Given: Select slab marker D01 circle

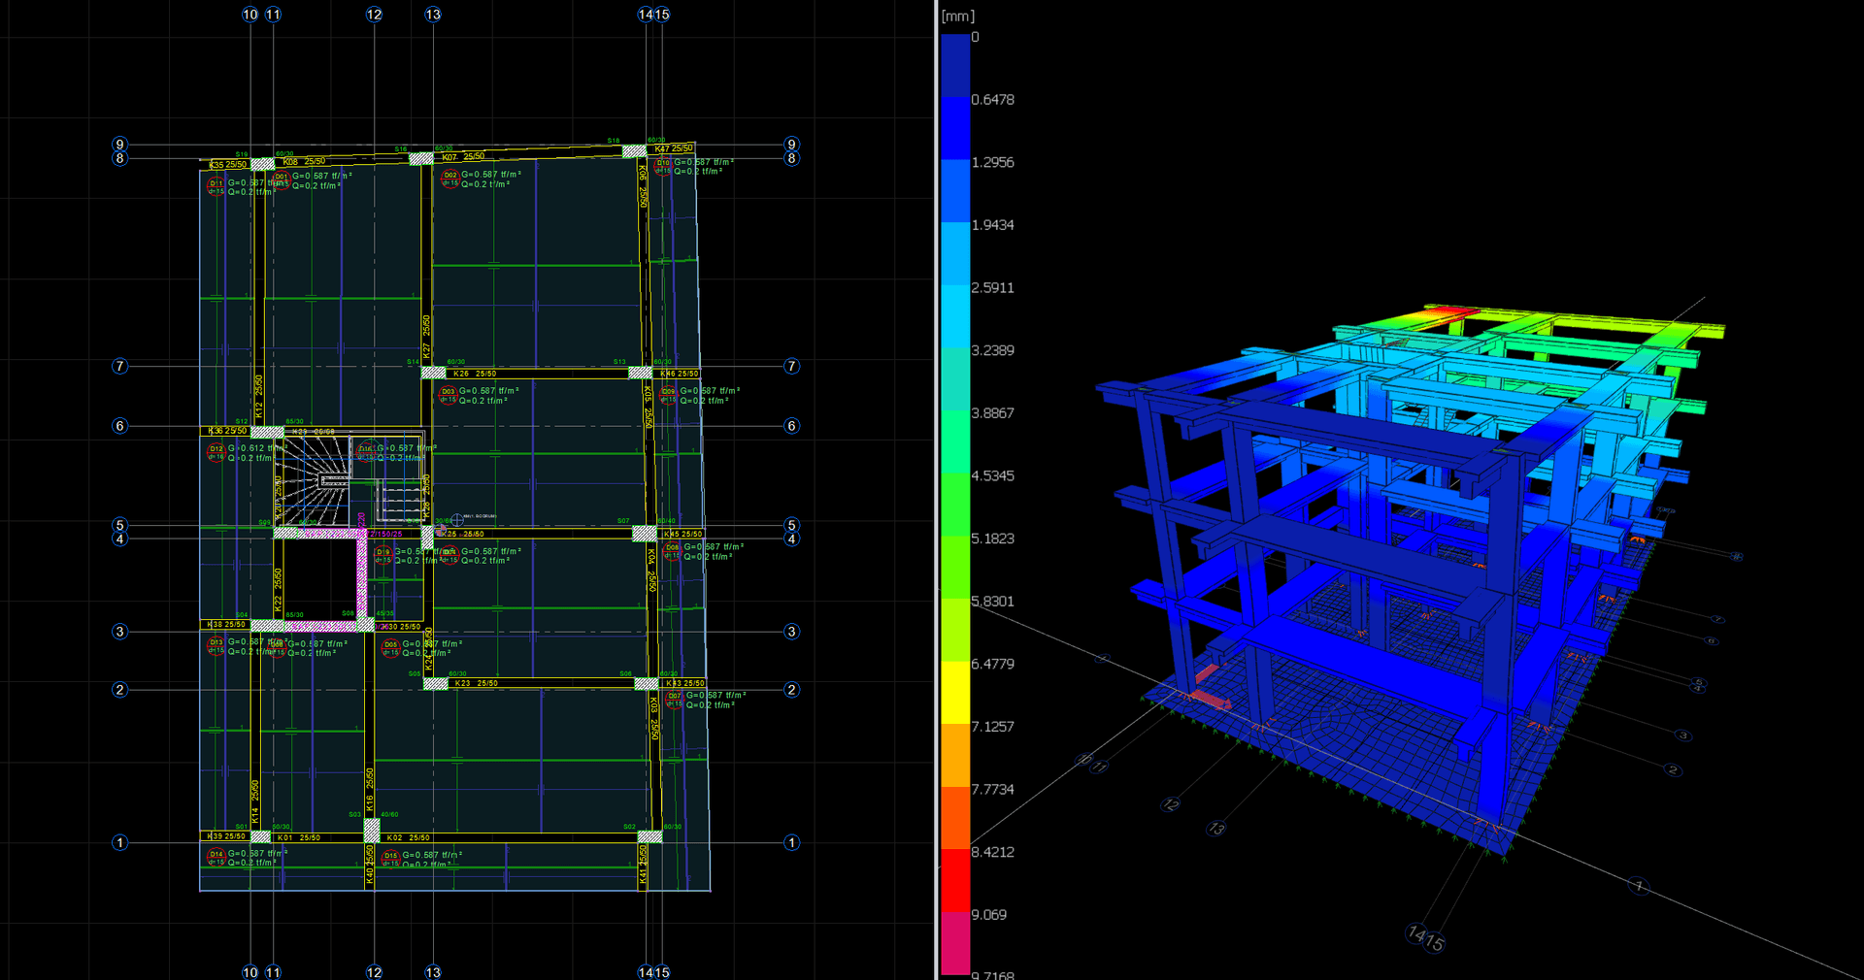Looking at the screenshot, I should click(281, 179).
